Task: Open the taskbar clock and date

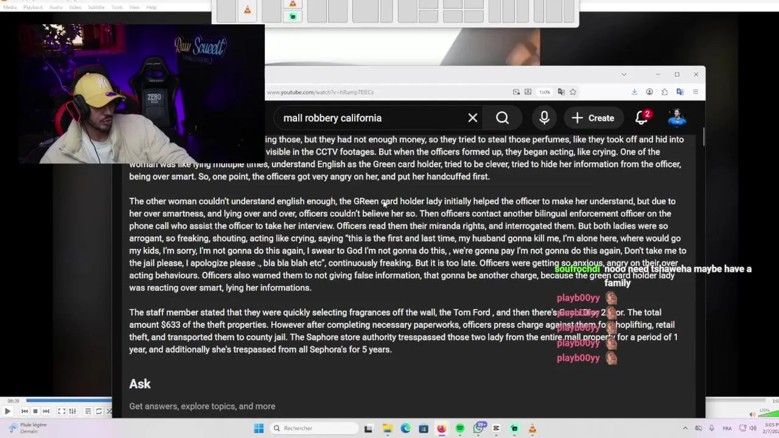Action: click(770, 428)
